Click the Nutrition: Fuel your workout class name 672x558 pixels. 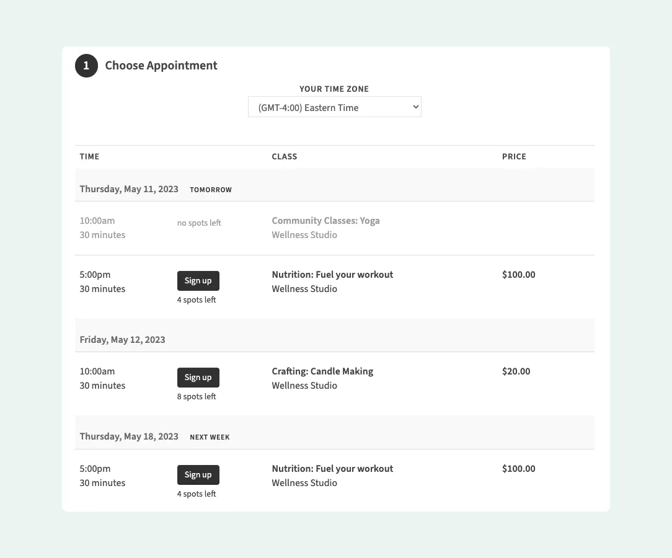[x=332, y=274]
